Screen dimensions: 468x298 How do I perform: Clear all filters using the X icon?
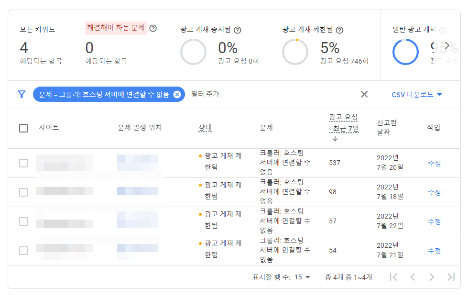click(x=364, y=94)
